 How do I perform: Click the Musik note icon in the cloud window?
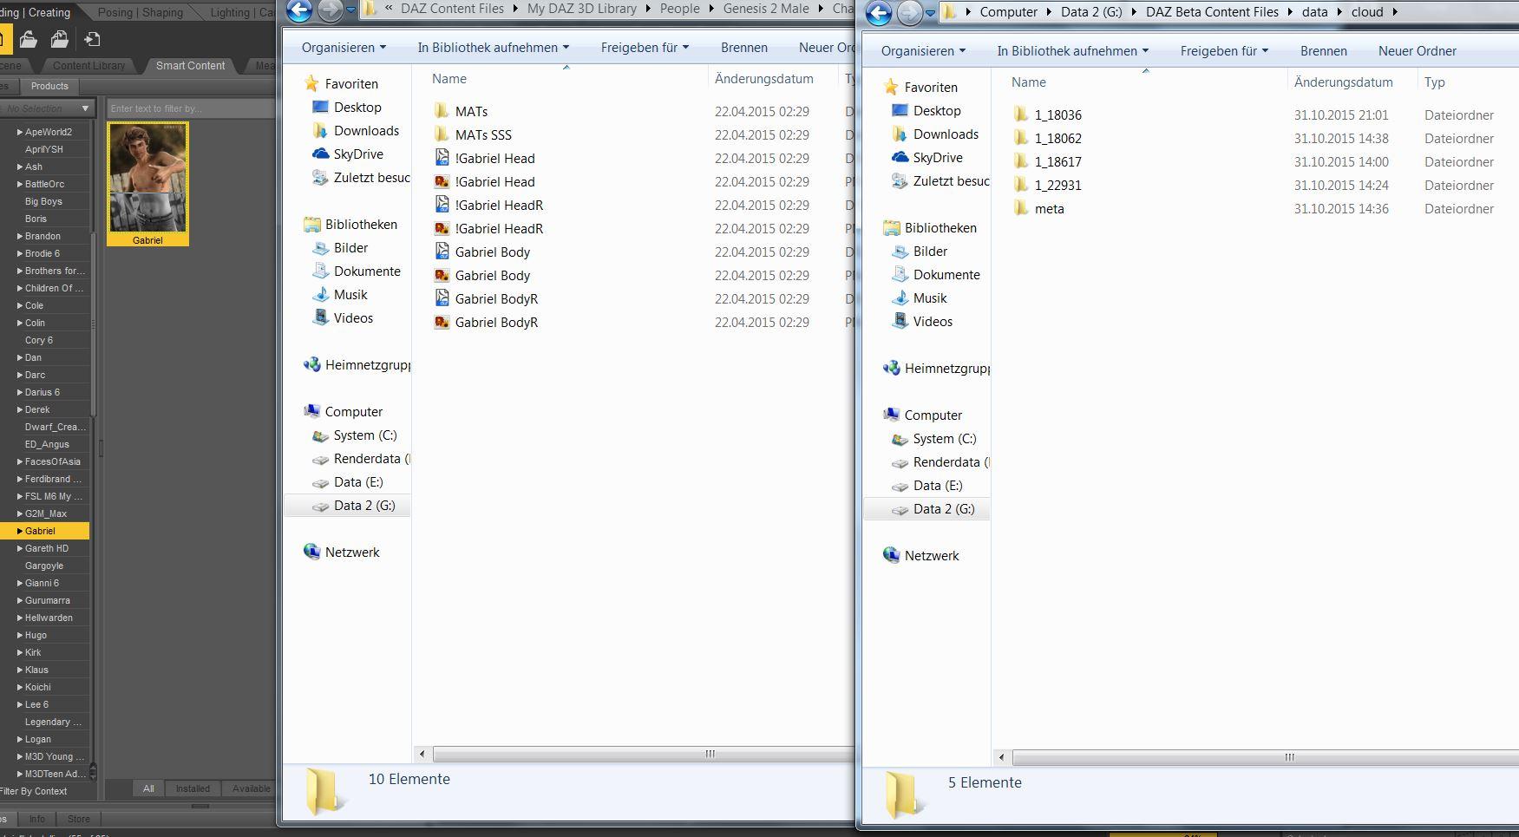(x=900, y=298)
